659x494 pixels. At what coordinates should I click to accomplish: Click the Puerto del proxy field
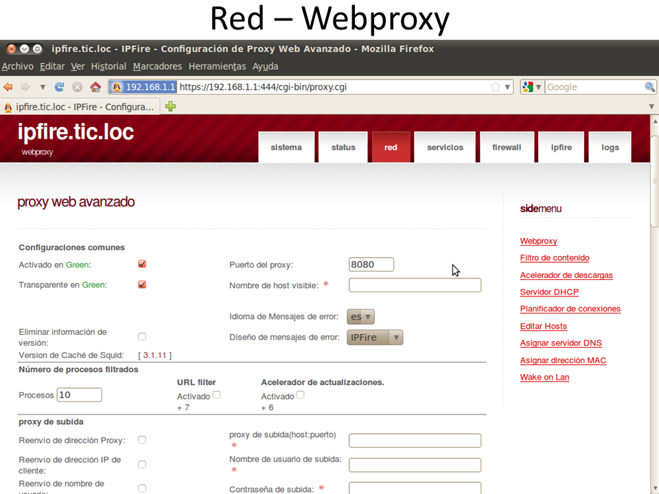[x=371, y=265]
